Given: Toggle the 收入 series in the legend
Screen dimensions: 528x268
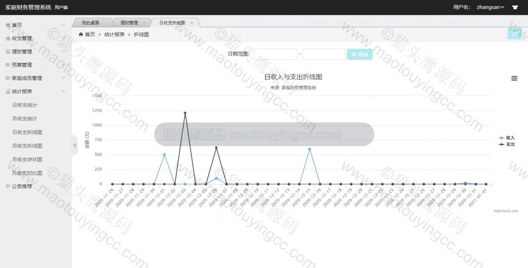Looking at the screenshot, I should click(x=506, y=138).
